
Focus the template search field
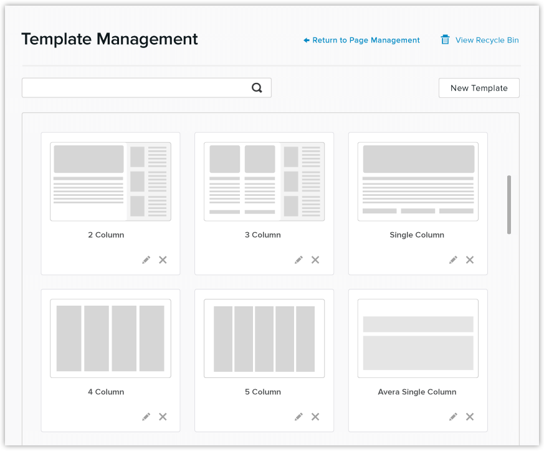point(146,88)
